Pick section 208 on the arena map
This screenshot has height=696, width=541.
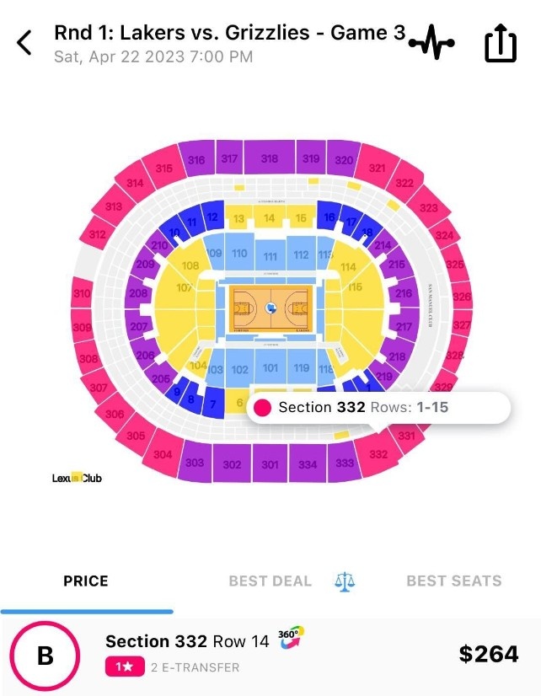[138, 294]
